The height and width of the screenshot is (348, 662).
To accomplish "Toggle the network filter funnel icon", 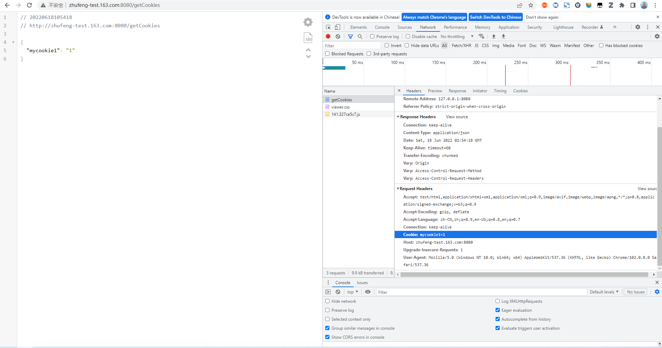I will (x=351, y=36).
